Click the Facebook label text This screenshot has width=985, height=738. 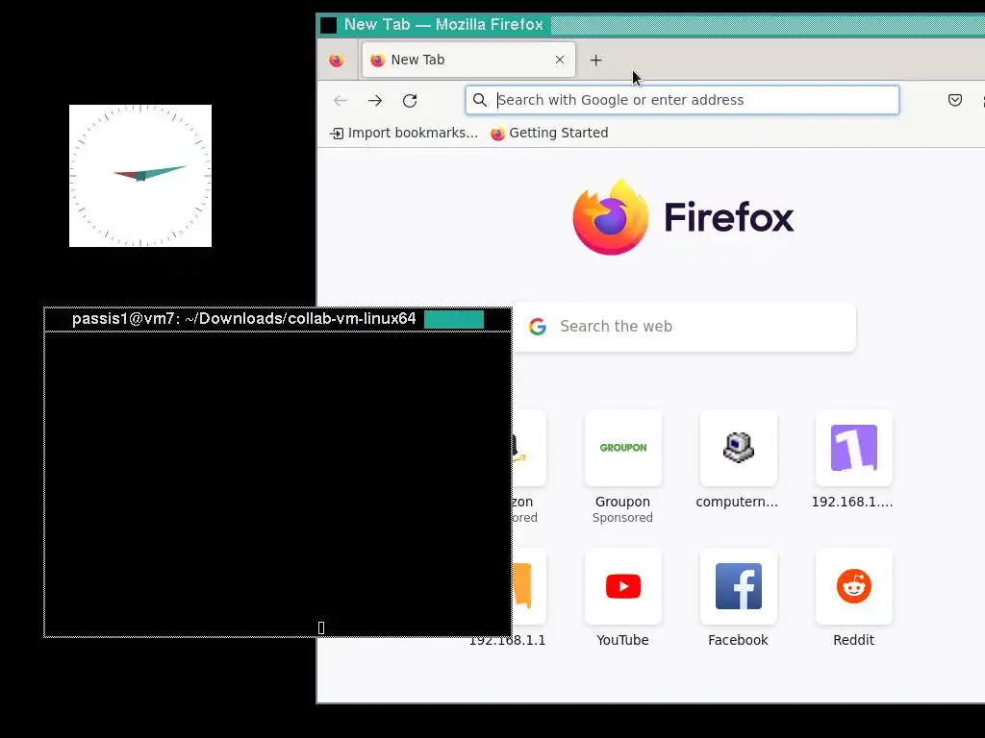pyautogui.click(x=738, y=640)
